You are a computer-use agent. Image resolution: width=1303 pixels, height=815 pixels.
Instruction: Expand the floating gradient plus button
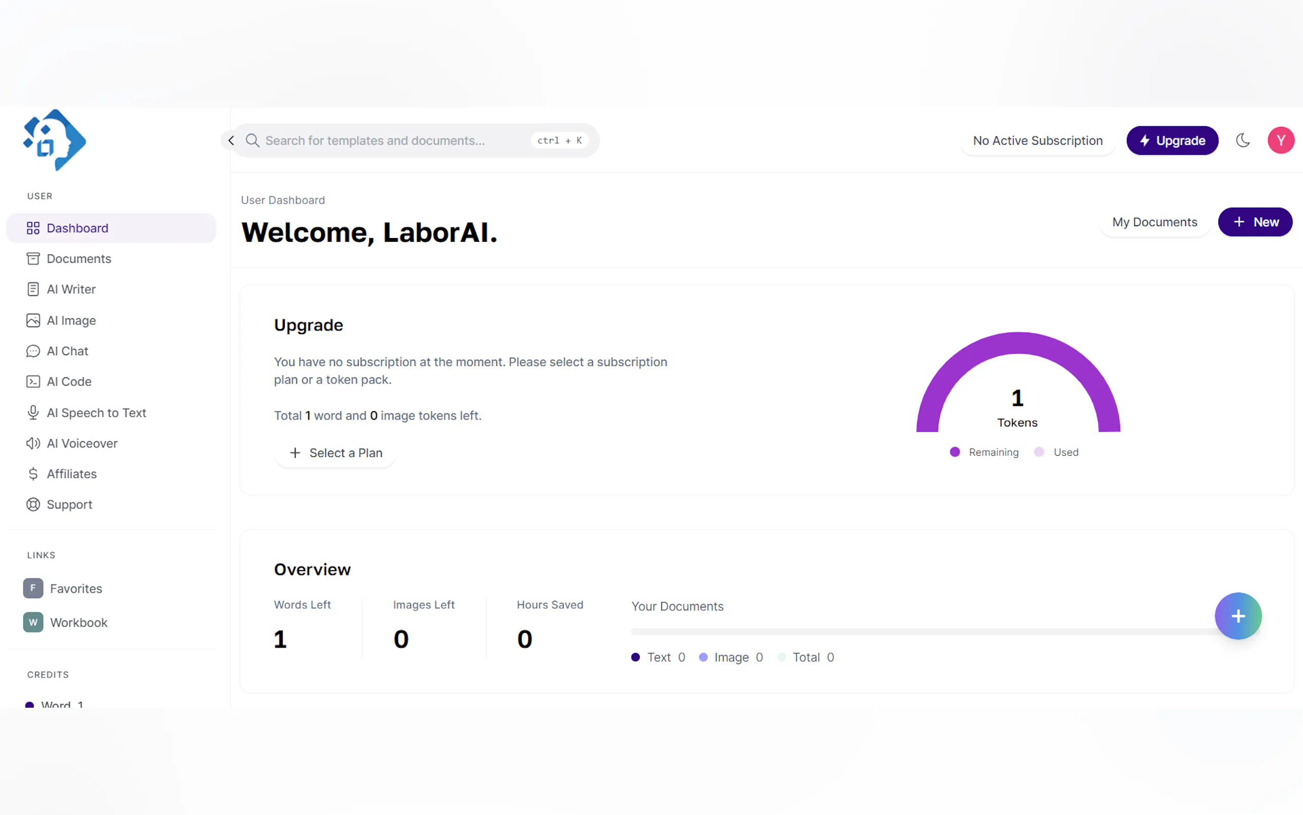[1237, 616]
